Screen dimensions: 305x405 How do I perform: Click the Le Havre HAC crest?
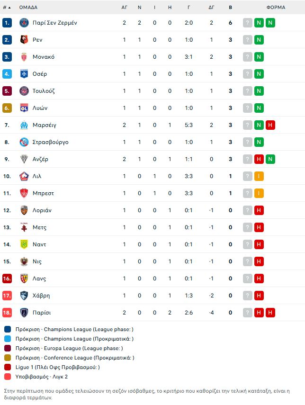pyautogui.click(x=24, y=296)
